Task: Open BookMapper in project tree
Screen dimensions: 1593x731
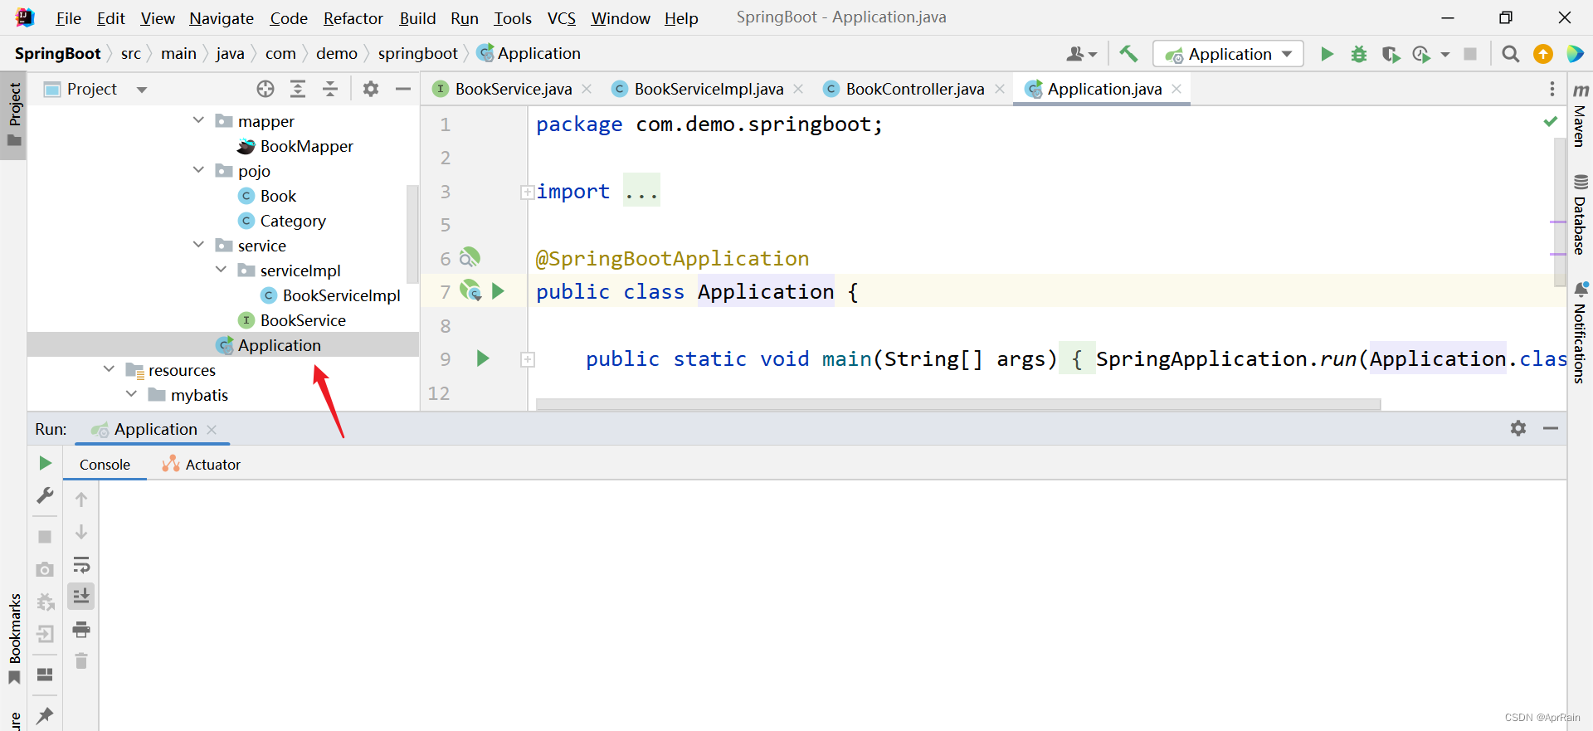Action: tap(306, 146)
